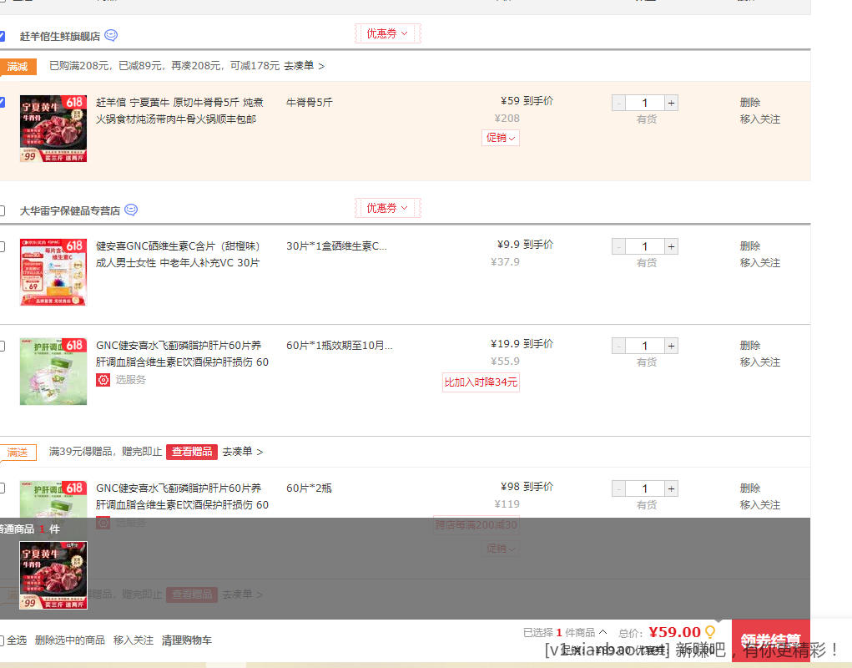This screenshot has height=668, width=852.
Task: Open ¥19.9 护肝片 product thumbnail
Action: tap(53, 372)
